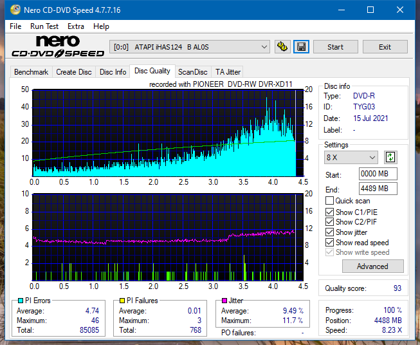Click the Position value 4488 MB
The width and height of the screenshot is (420, 345).
tap(388, 321)
